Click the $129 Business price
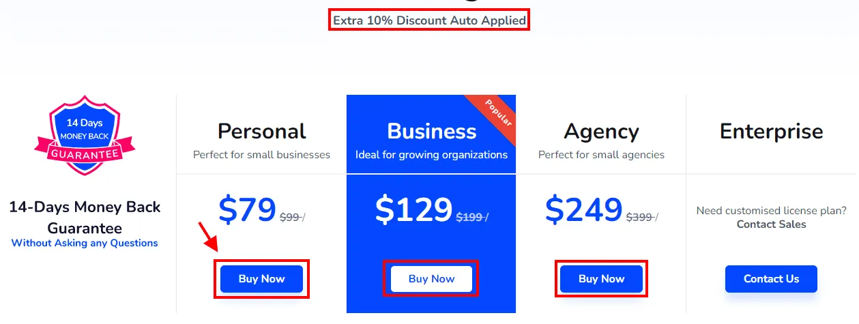The width and height of the screenshot is (859, 324). pos(413,210)
